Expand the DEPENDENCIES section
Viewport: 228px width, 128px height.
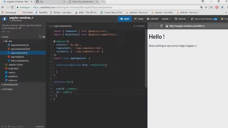[10, 85]
